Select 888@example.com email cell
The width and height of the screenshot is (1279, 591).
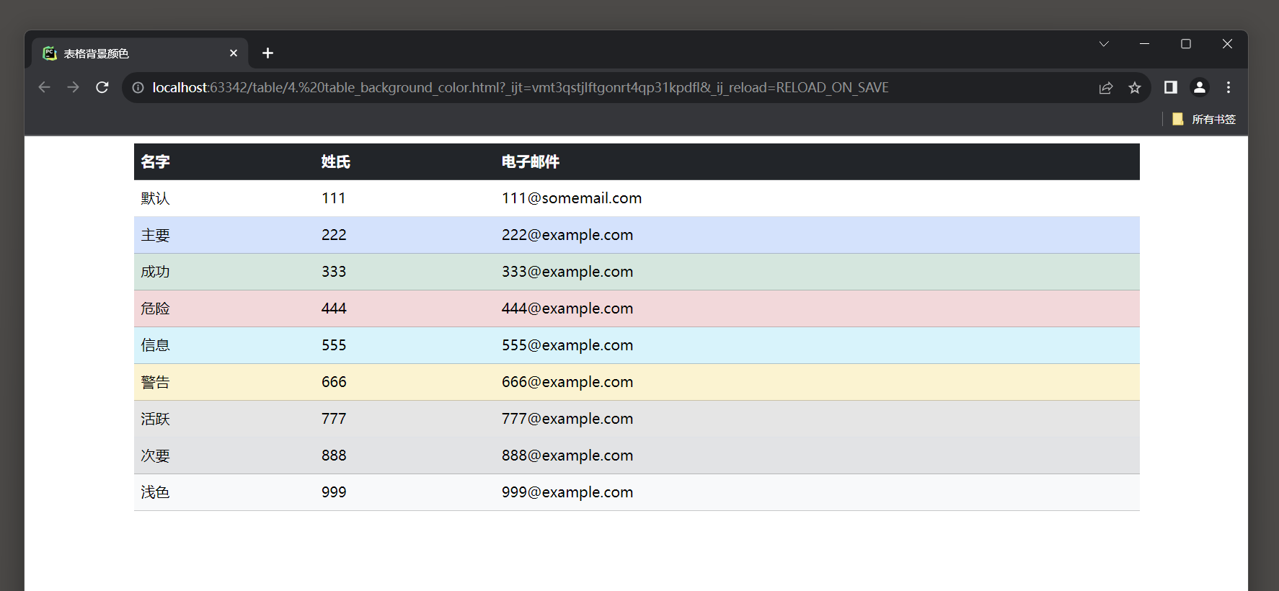point(817,456)
